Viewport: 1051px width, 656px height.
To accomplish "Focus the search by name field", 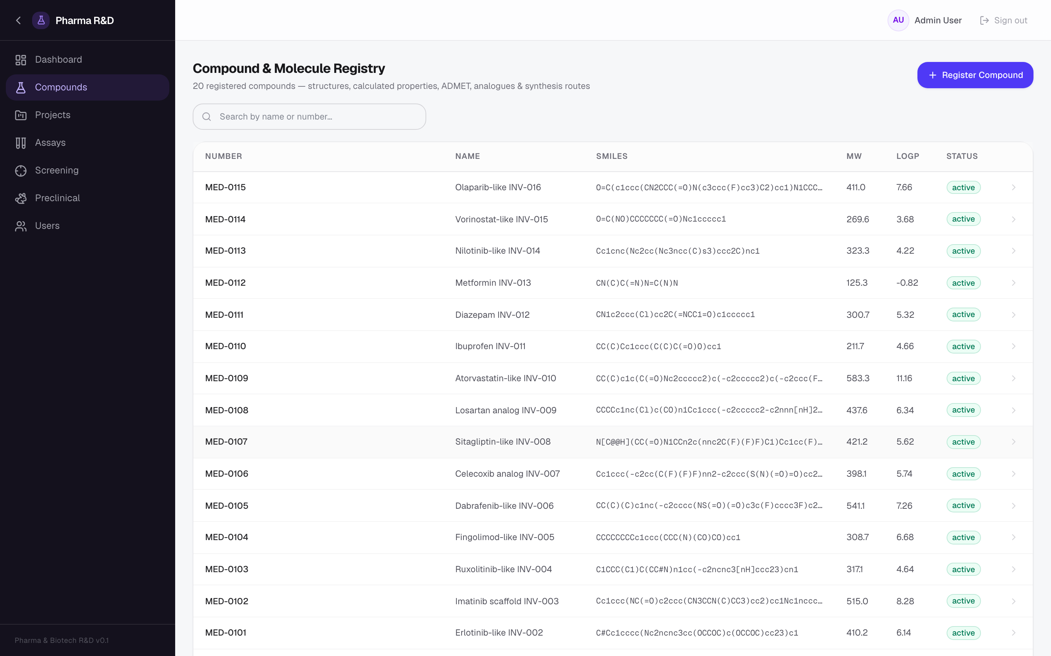I will 309,116.
